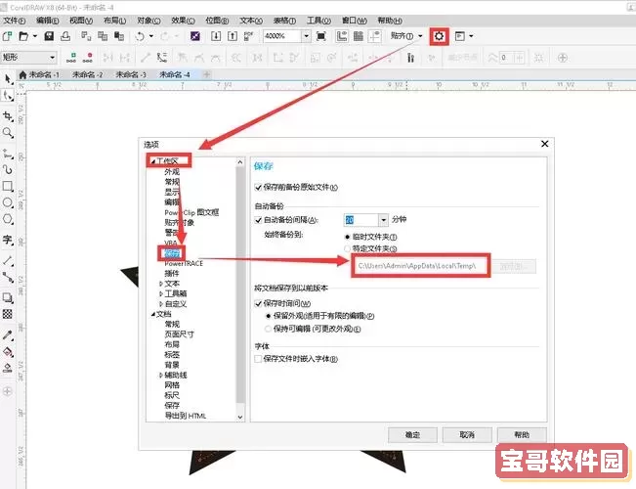
Task: Open the 视图 menu
Action: click(81, 21)
